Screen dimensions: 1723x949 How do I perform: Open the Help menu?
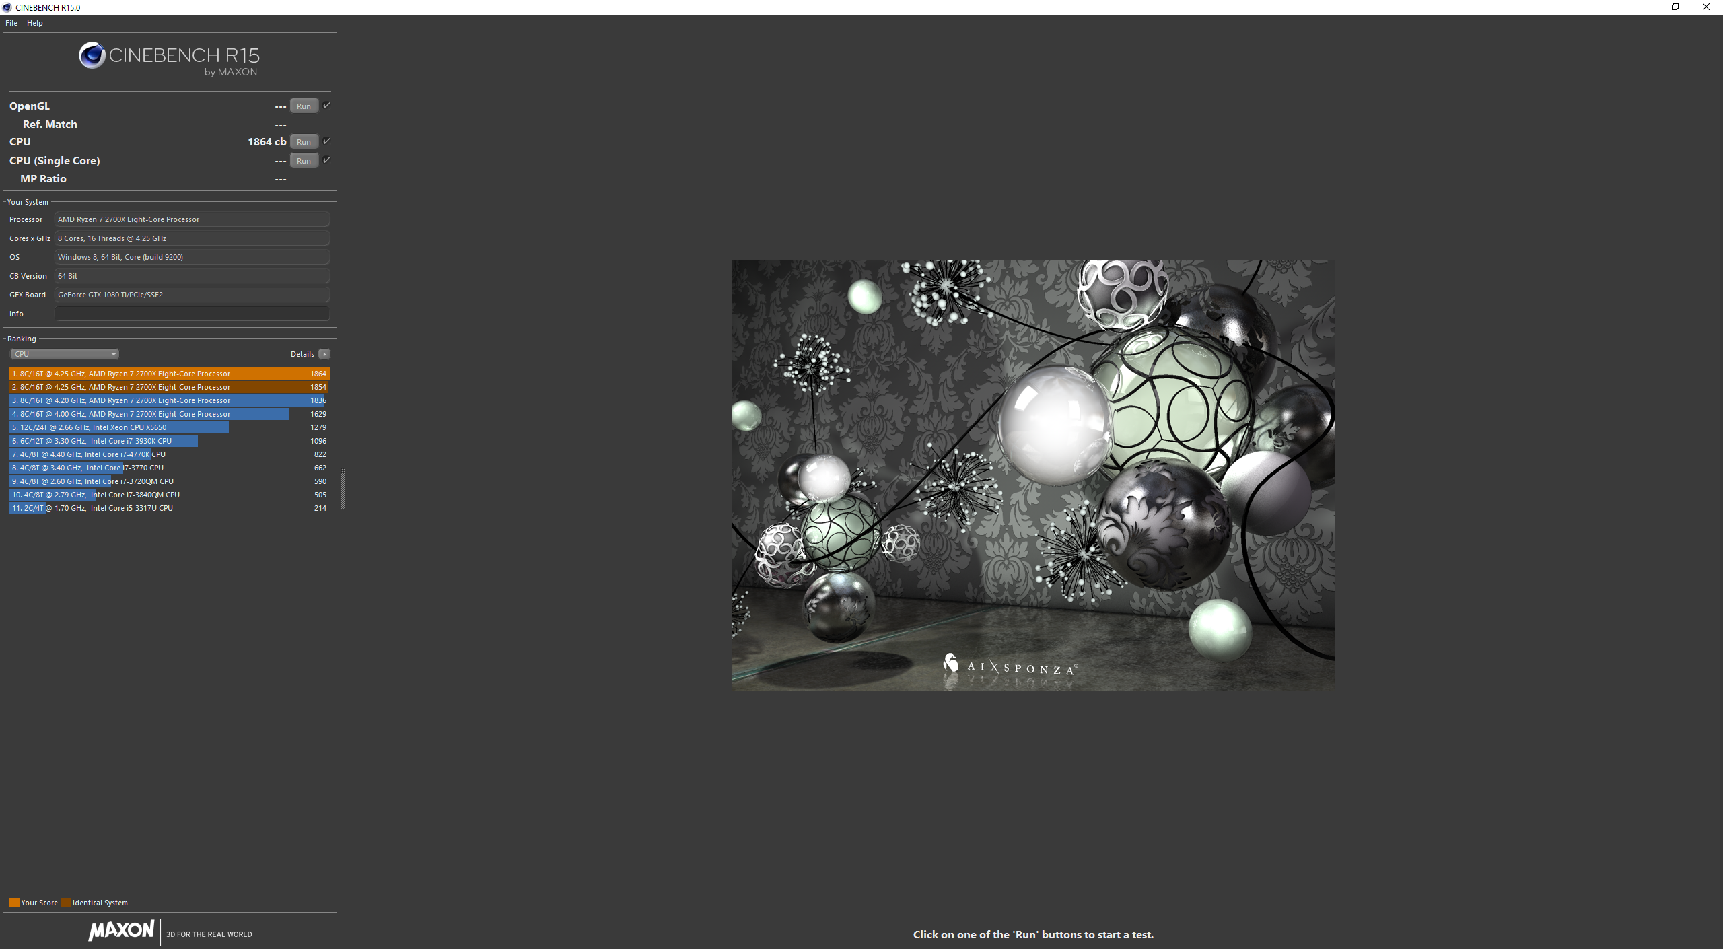click(x=34, y=22)
